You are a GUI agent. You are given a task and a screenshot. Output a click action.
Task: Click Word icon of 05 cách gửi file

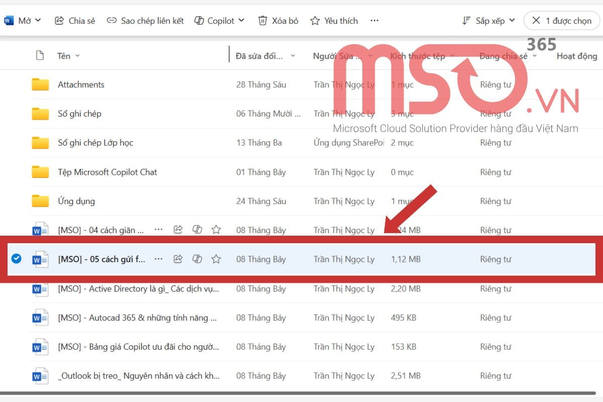[x=40, y=259]
